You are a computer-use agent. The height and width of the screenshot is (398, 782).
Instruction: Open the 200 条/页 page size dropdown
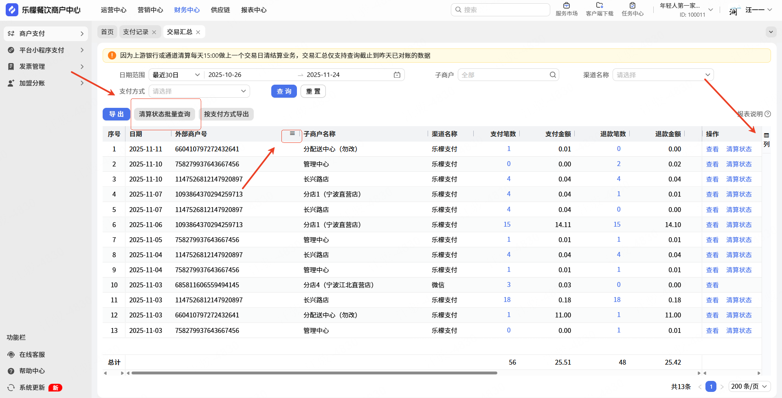[749, 386]
